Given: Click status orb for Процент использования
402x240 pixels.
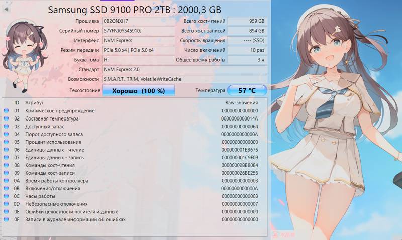Looking at the screenshot, I should [x=6, y=142].
